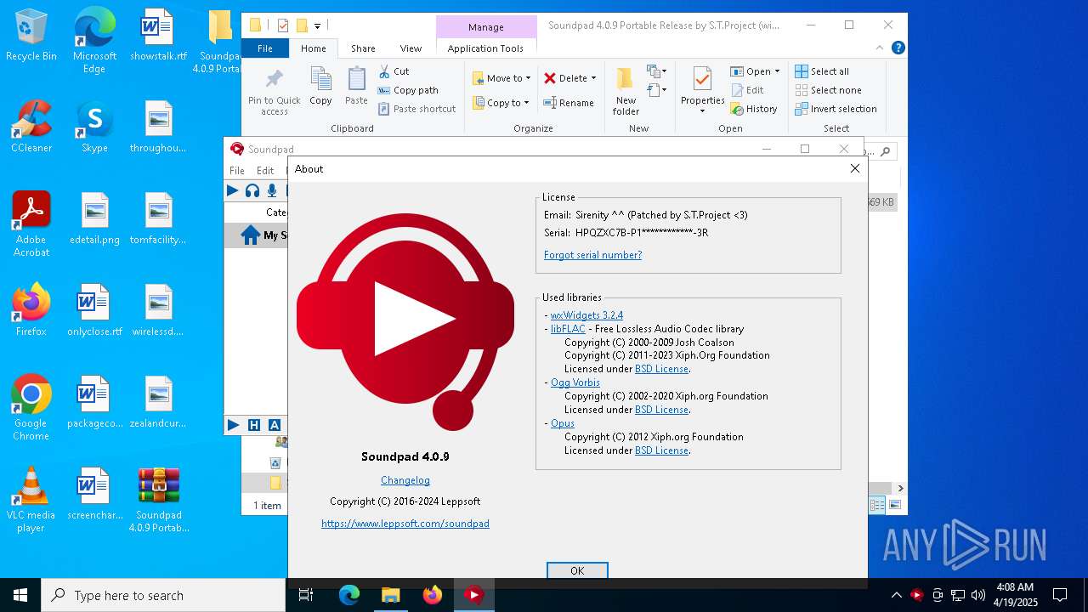Open the leppsoft.com/soundpad website link

(405, 524)
